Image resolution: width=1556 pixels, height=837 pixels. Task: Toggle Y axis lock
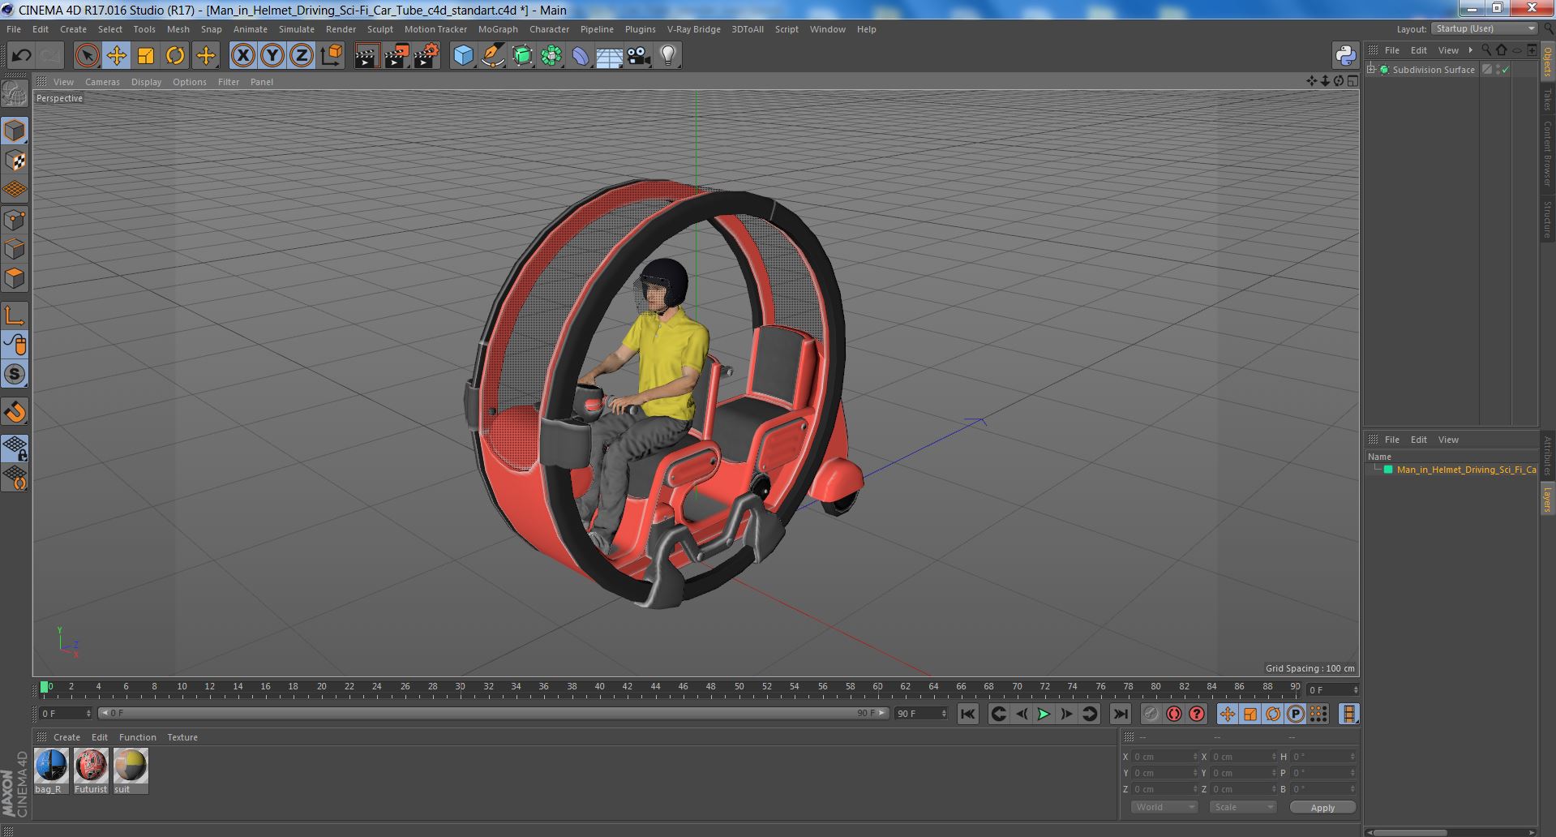pyautogui.click(x=272, y=56)
